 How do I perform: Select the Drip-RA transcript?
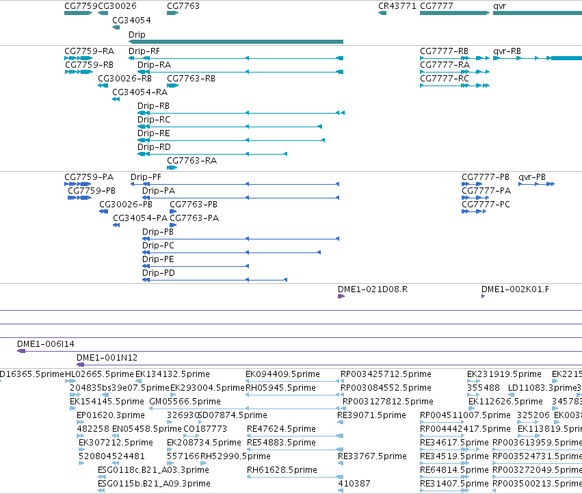(x=240, y=72)
